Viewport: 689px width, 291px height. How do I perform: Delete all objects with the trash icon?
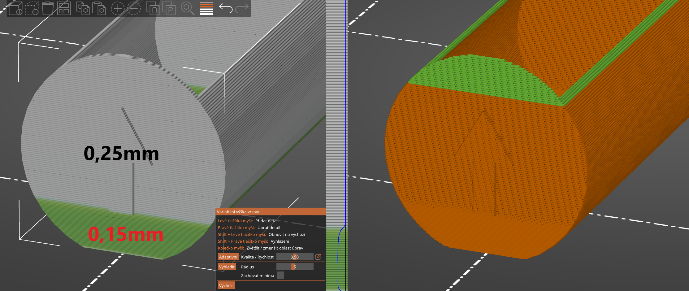point(48,8)
